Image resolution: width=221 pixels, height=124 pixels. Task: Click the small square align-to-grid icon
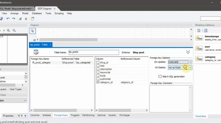[26, 19]
